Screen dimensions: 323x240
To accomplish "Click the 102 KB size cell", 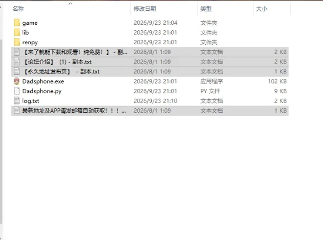I will pyautogui.click(x=277, y=81).
